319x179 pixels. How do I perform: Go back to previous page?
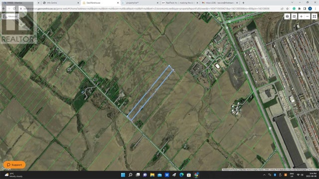3,9
